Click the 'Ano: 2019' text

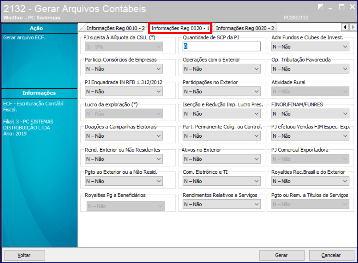pyautogui.click(x=15, y=134)
